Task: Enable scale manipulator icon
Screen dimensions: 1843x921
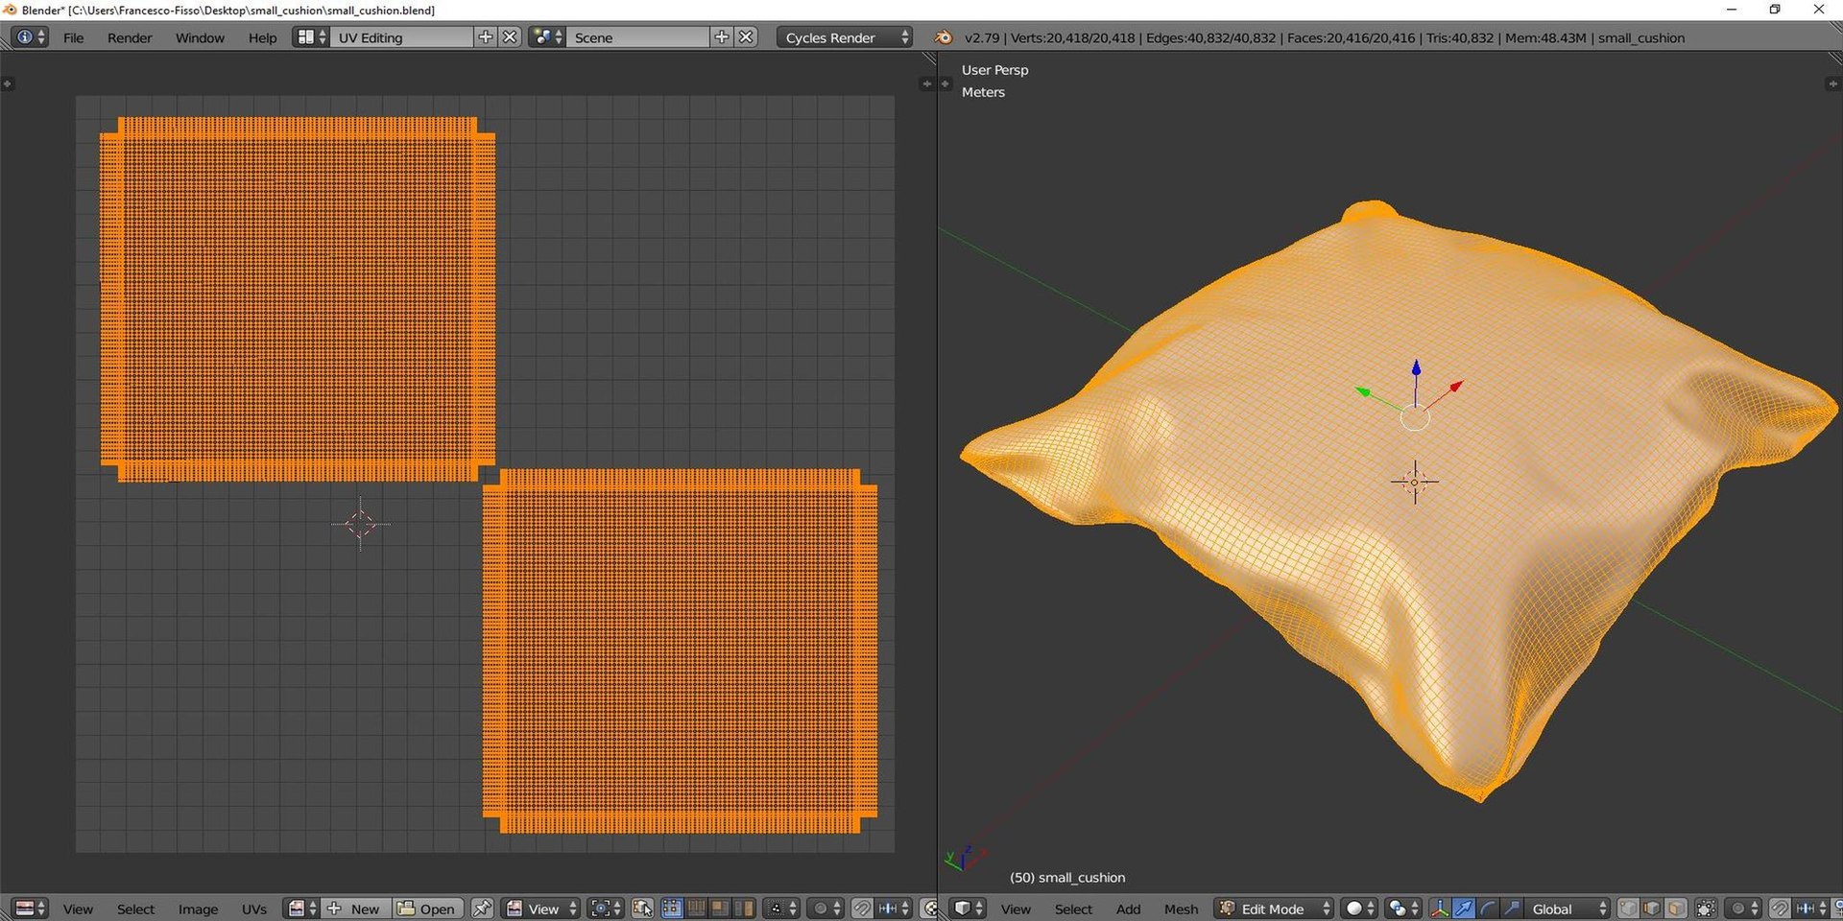Action: point(1512,909)
